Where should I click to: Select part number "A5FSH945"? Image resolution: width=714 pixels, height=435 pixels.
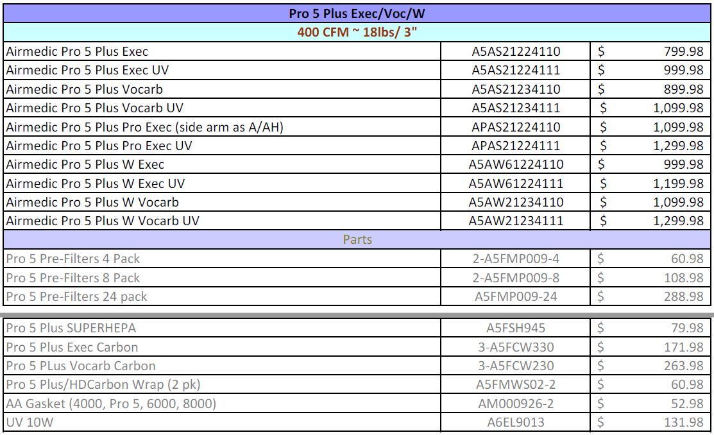tap(516, 328)
